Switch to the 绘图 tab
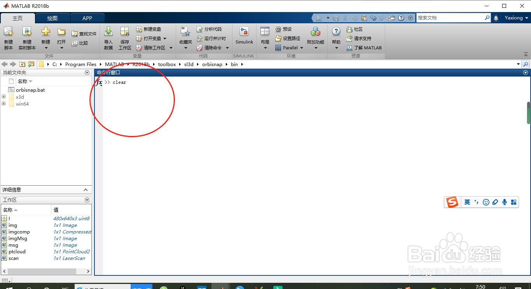Image resolution: width=531 pixels, height=289 pixels. [52, 18]
